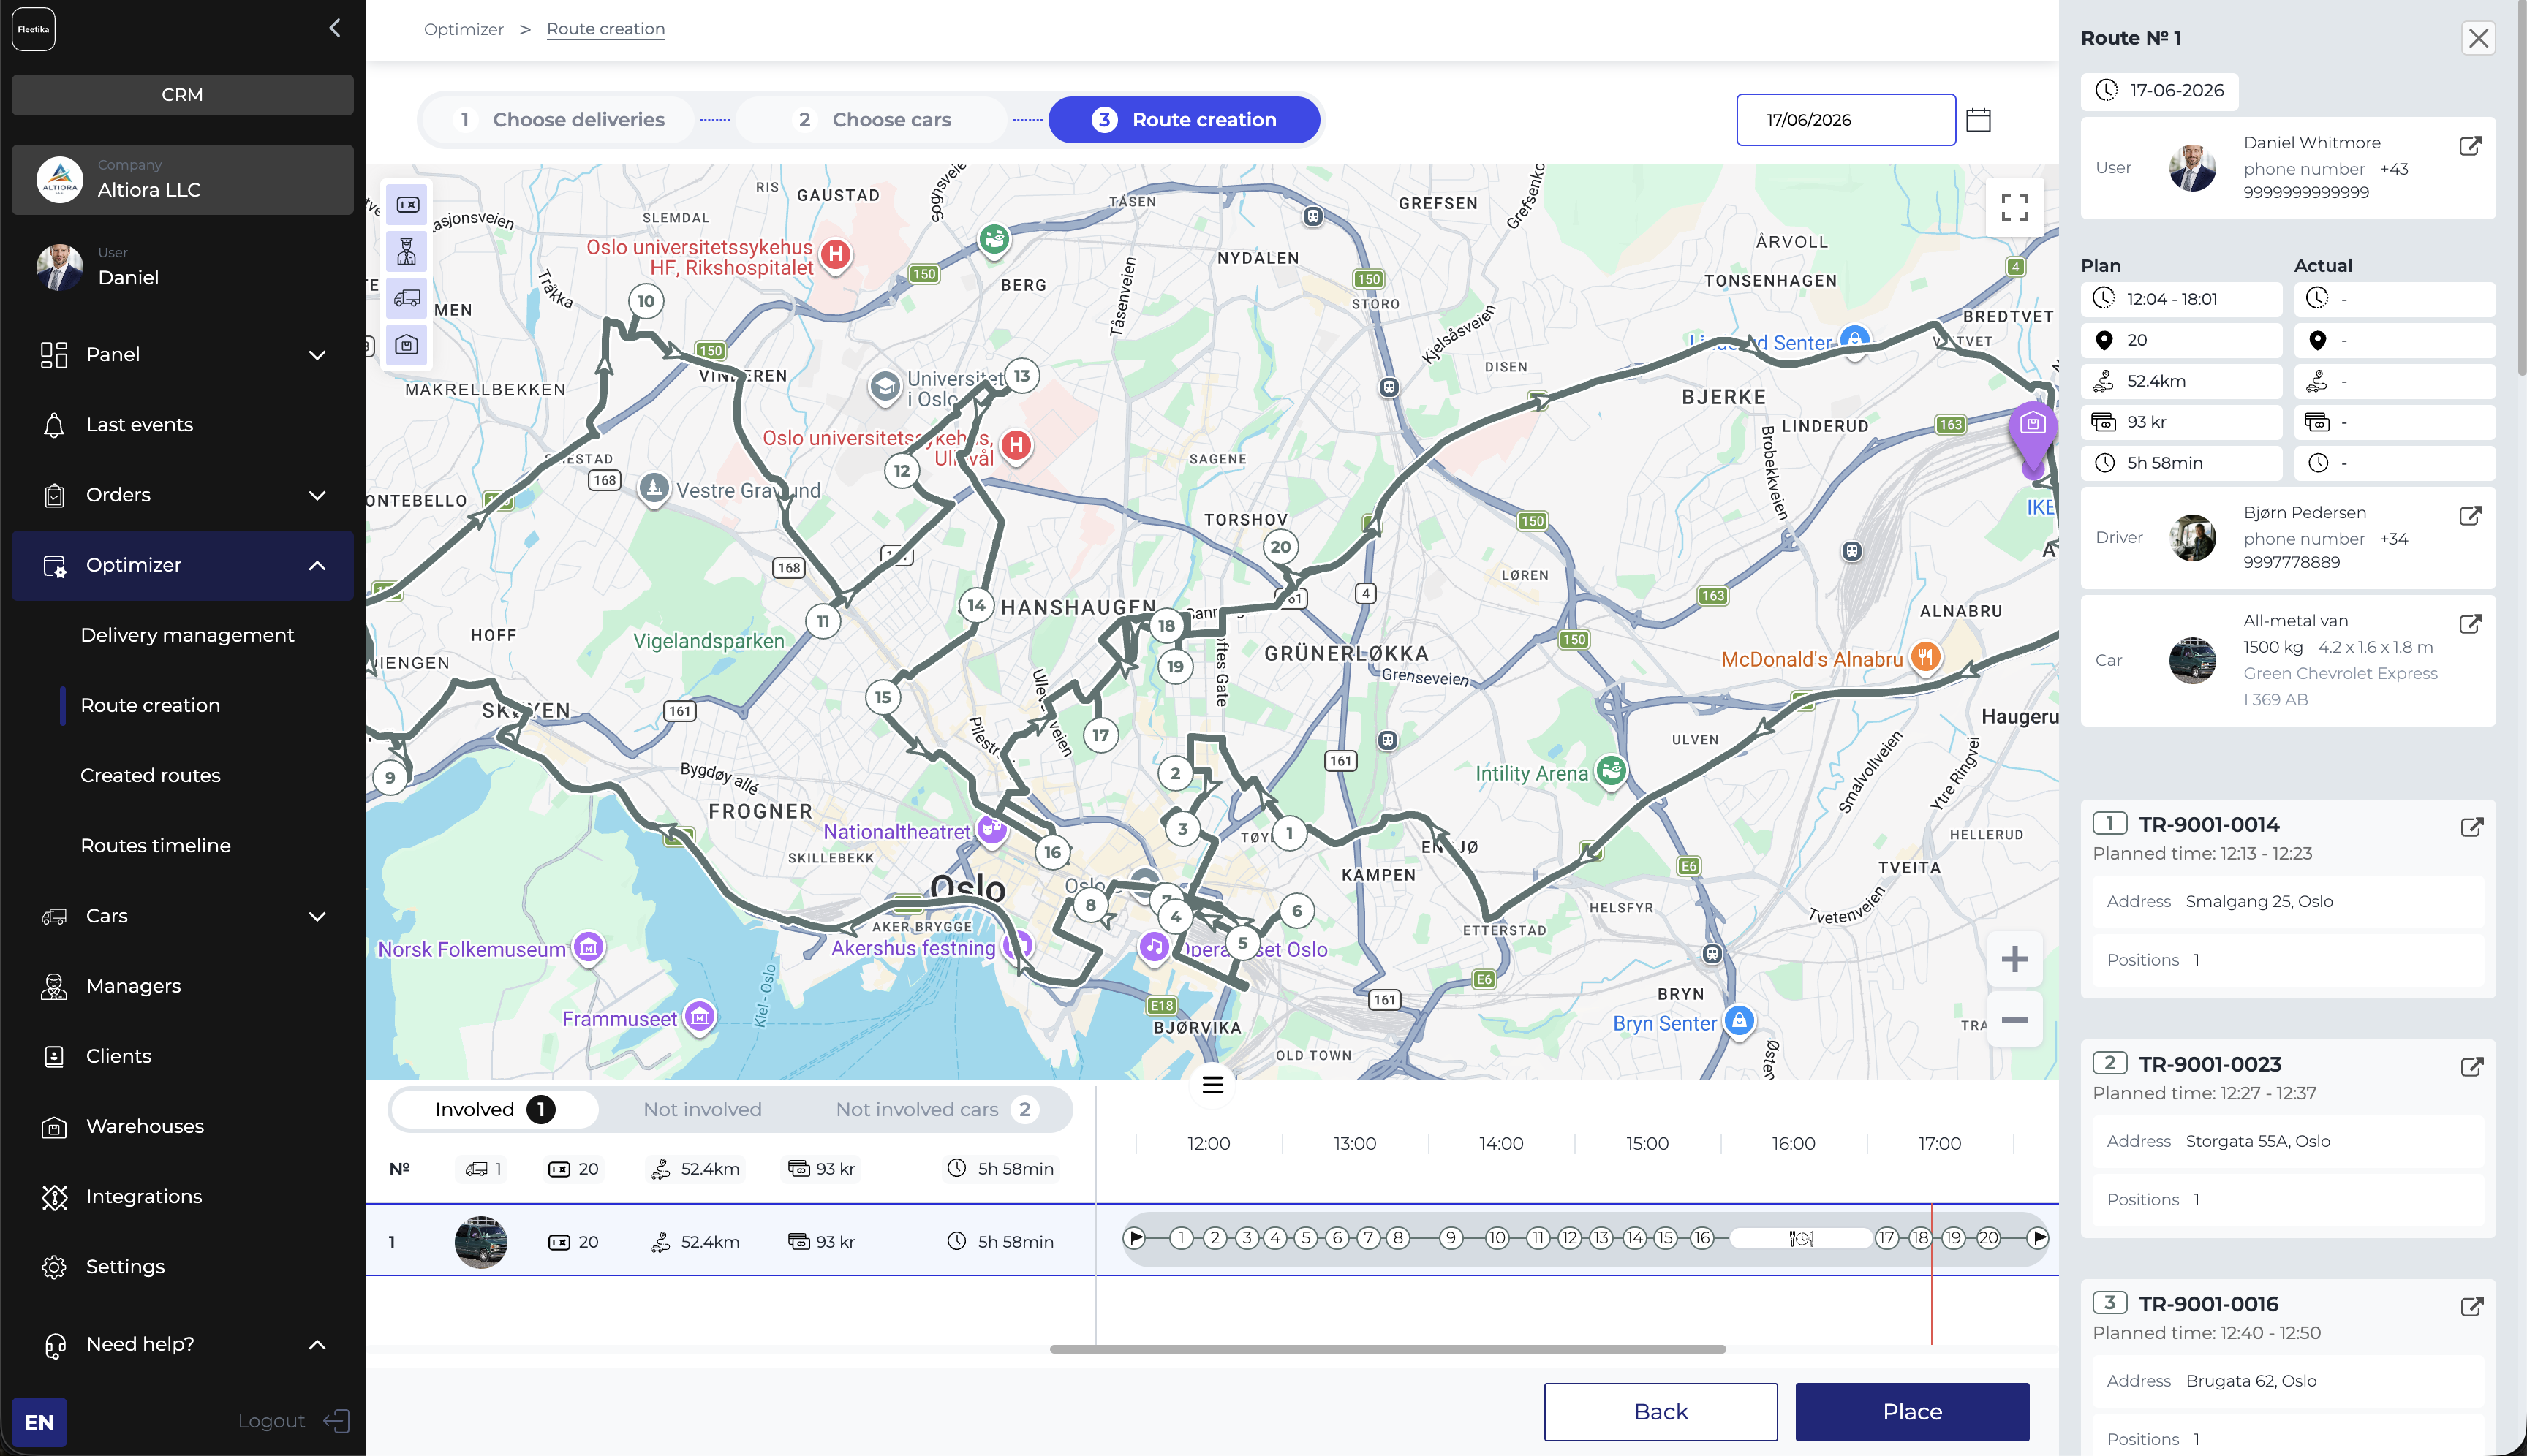2527x1456 pixels.
Task: Switch to Not involved cars tab
Action: pyautogui.click(x=937, y=1109)
